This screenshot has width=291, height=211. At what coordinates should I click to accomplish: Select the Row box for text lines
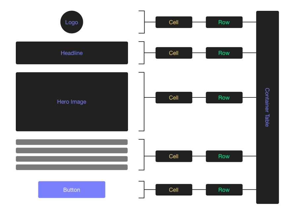224,156
